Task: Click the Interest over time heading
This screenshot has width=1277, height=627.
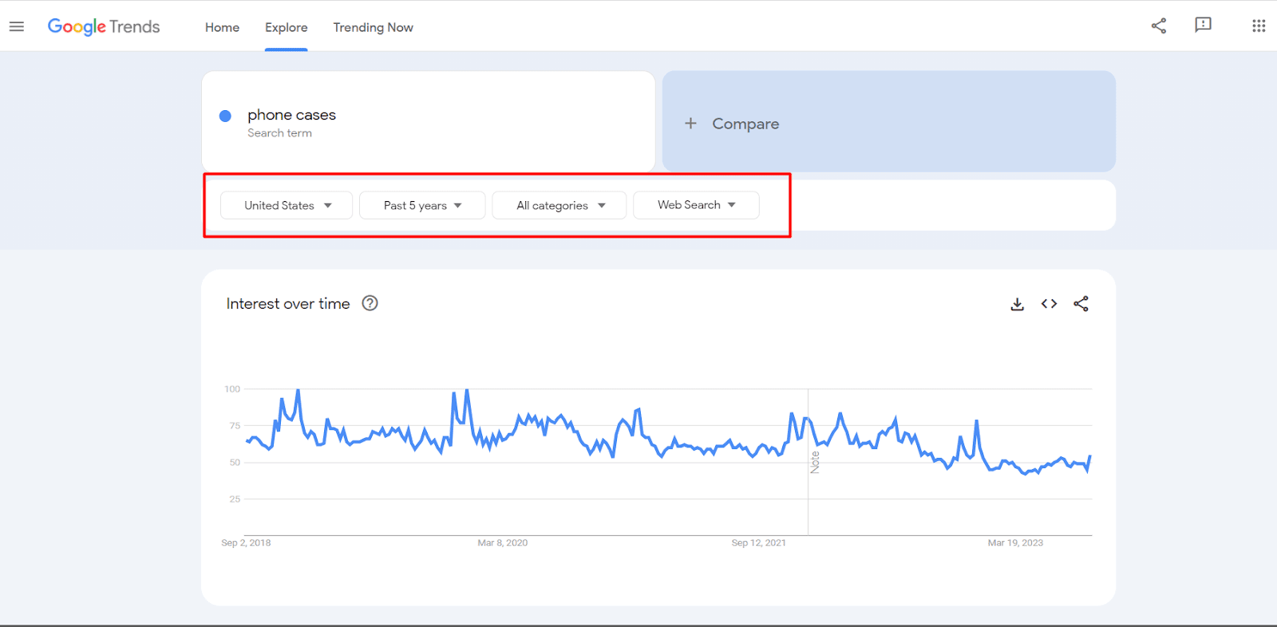Action: [288, 304]
